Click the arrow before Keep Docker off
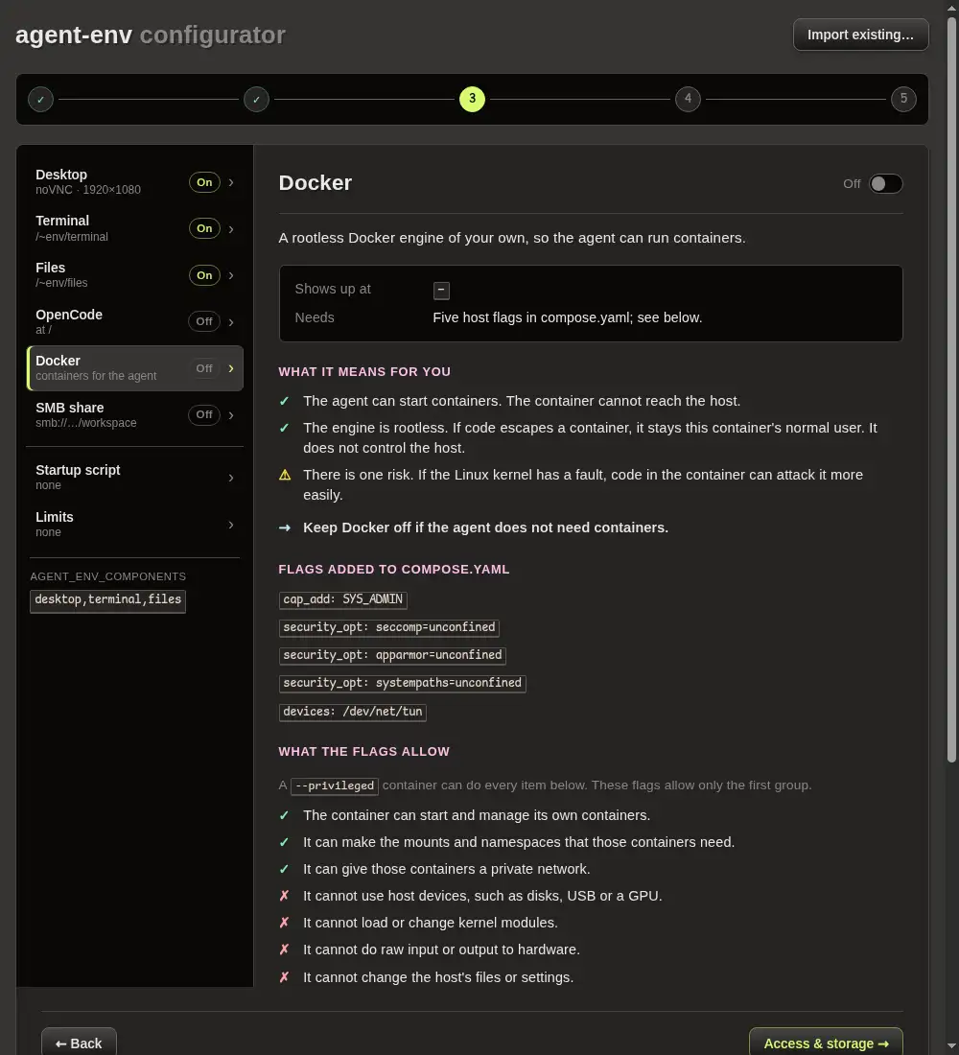Screen dimensions: 959x1055 (285, 527)
